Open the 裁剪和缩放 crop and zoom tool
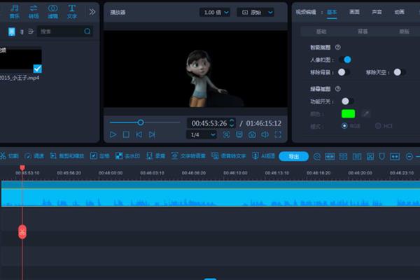The height and width of the screenshot is (280, 420). tap(67, 155)
